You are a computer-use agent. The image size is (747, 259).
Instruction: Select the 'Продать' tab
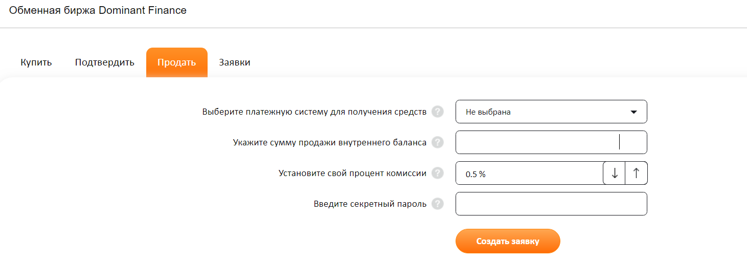[x=176, y=62]
